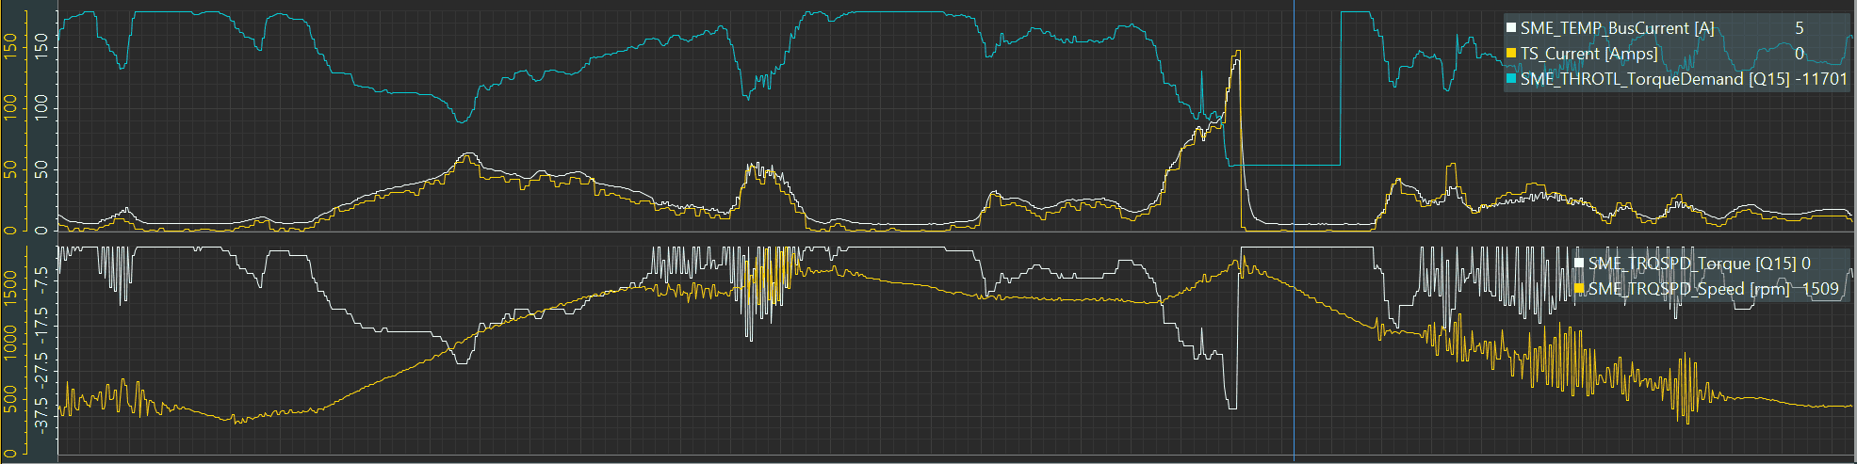
Task: Click the horizontal divider between the two plots
Action: (x=942, y=239)
